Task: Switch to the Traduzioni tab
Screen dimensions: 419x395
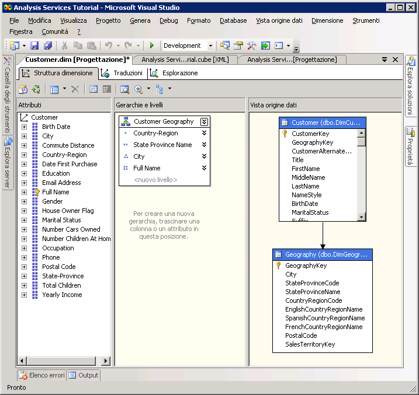Action: (123, 73)
